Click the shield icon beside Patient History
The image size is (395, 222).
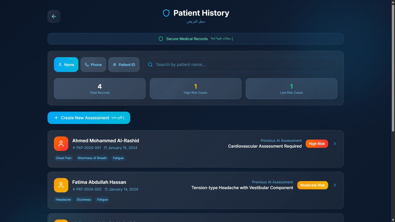(x=166, y=13)
